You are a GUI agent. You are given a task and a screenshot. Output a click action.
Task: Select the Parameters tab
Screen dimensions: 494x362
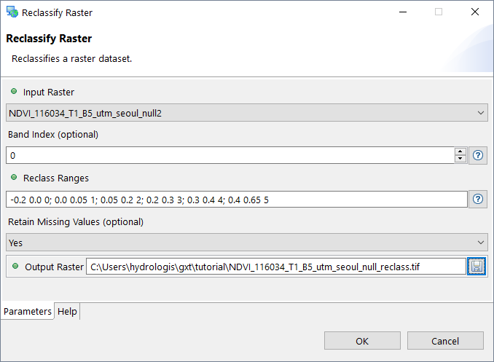[x=28, y=312]
